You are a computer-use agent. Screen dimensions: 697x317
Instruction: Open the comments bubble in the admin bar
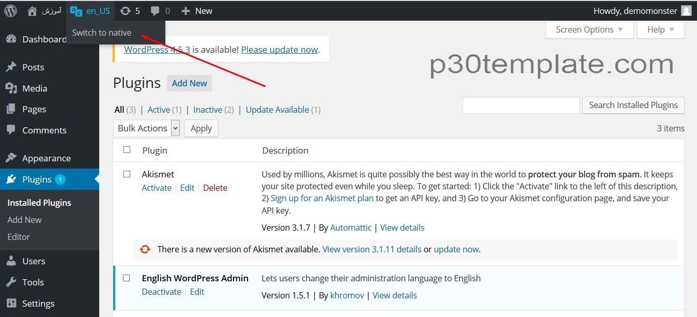[x=155, y=10]
